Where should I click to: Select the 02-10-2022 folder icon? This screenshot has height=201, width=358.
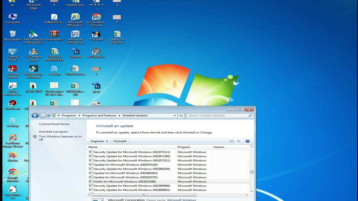pyautogui.click(x=34, y=88)
